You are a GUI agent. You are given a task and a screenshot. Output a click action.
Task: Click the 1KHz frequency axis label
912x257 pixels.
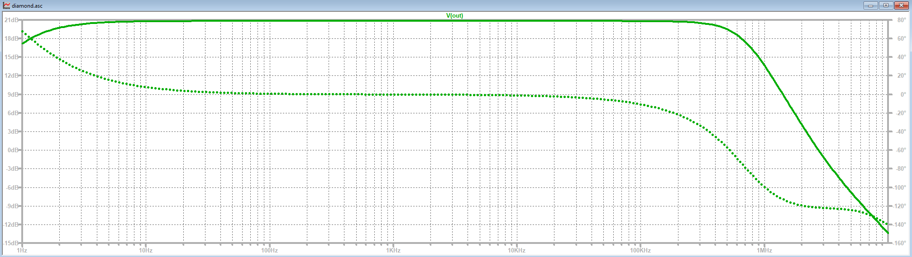(393, 250)
